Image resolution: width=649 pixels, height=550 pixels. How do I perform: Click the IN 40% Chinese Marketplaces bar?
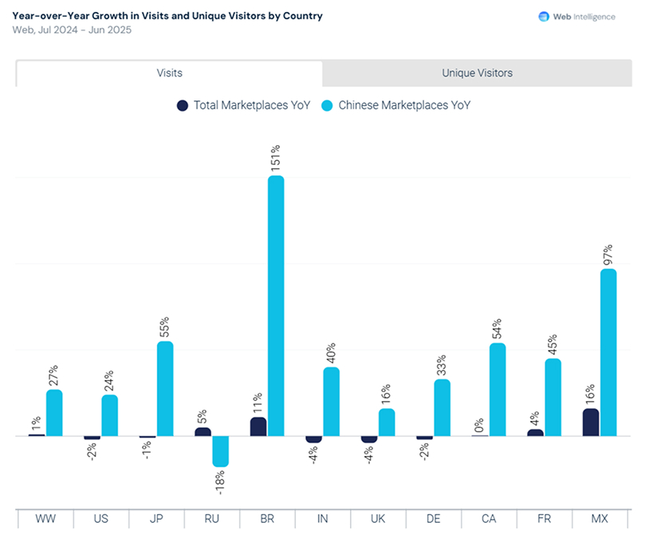[331, 402]
